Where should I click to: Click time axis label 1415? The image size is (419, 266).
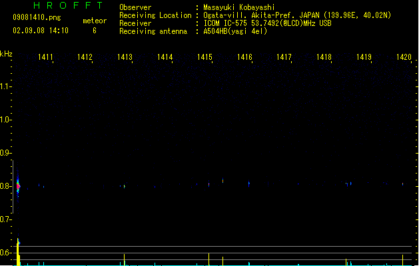205,57
